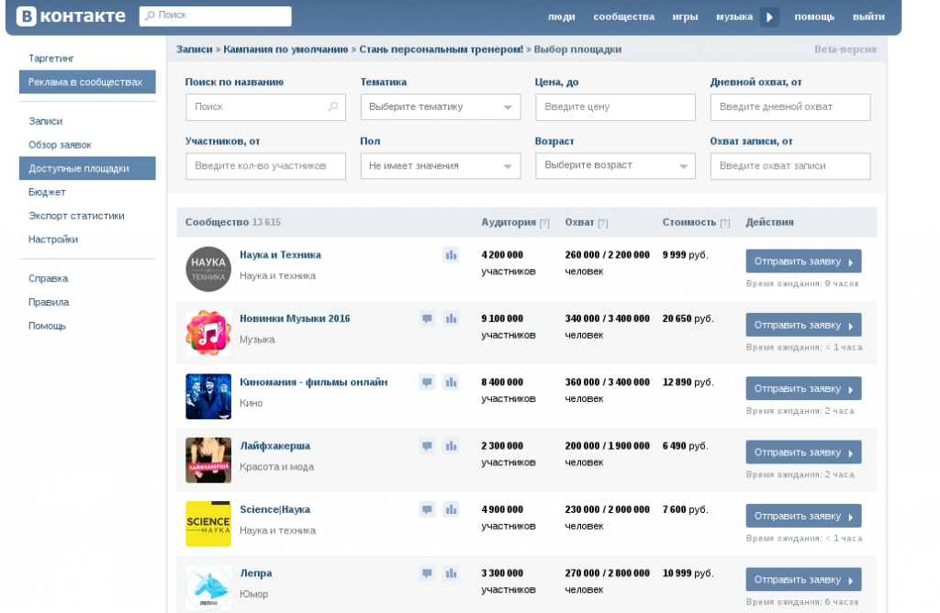940x613 pixels.
Task: Send request to Наука и Техника
Action: 803,262
